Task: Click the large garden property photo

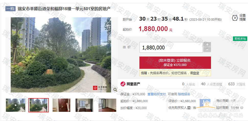Action: tap(61, 55)
